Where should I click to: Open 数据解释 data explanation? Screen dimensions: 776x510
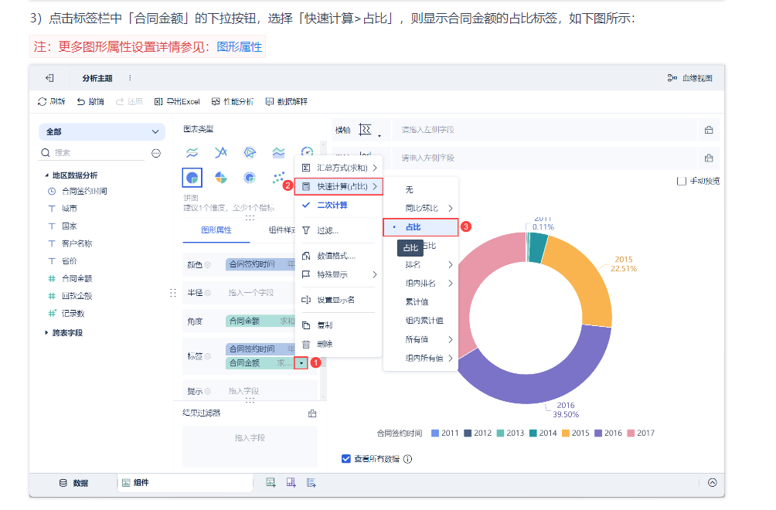(x=287, y=101)
